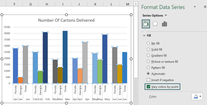Click the Fill section heading

point(149,35)
